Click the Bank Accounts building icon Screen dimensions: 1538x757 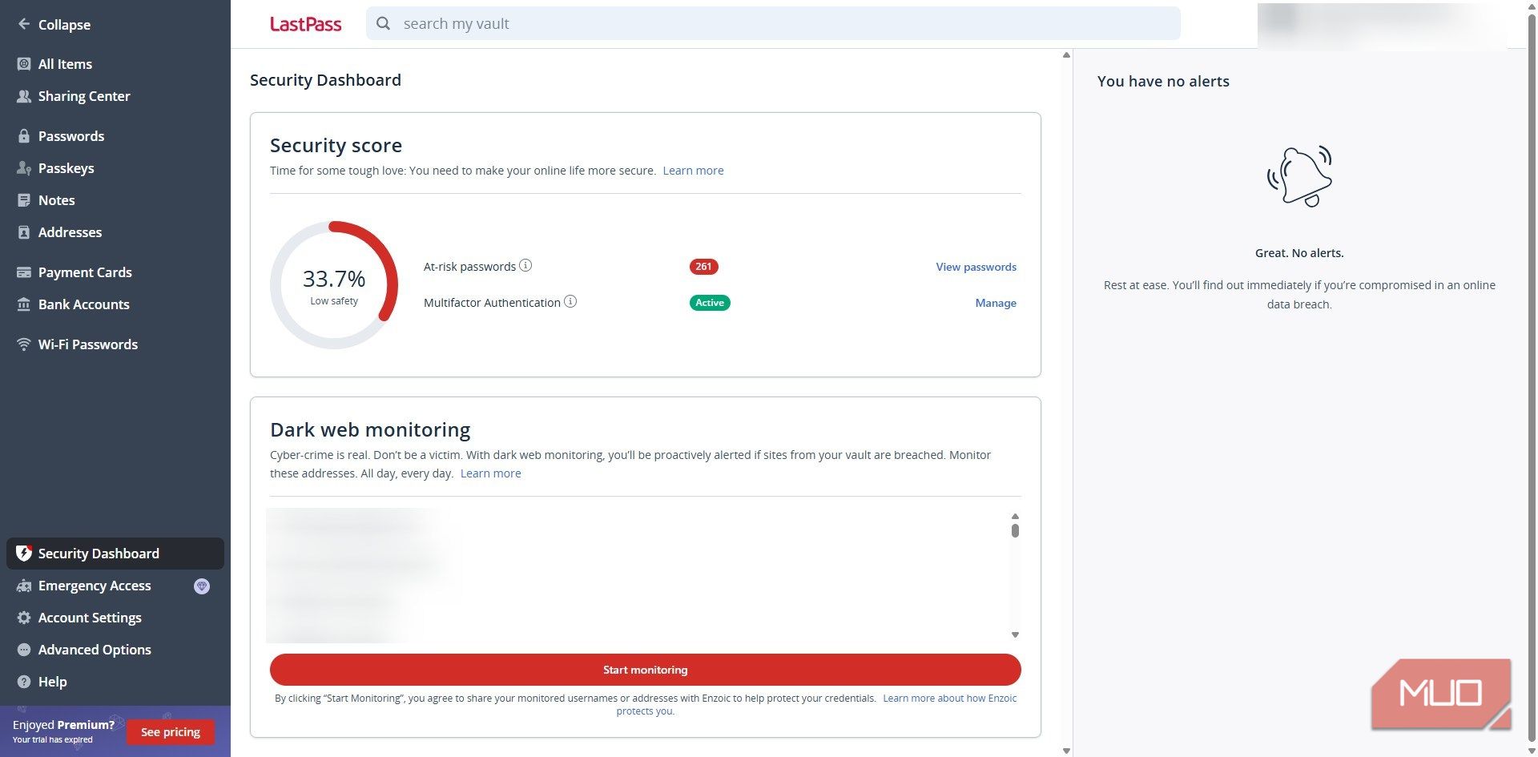click(24, 304)
